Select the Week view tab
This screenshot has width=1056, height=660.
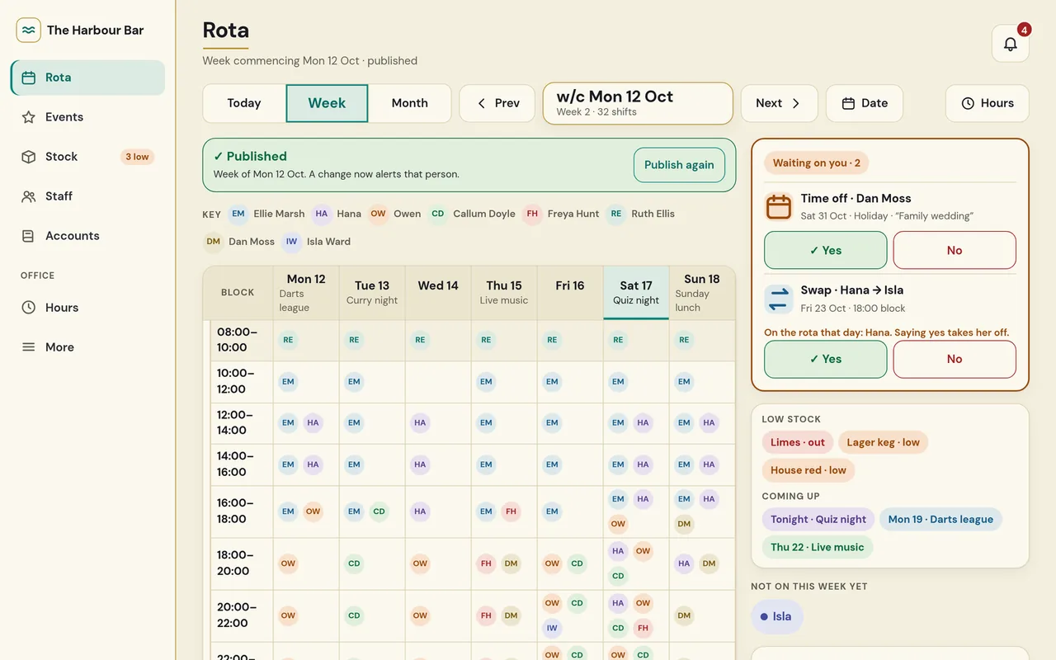[327, 103]
